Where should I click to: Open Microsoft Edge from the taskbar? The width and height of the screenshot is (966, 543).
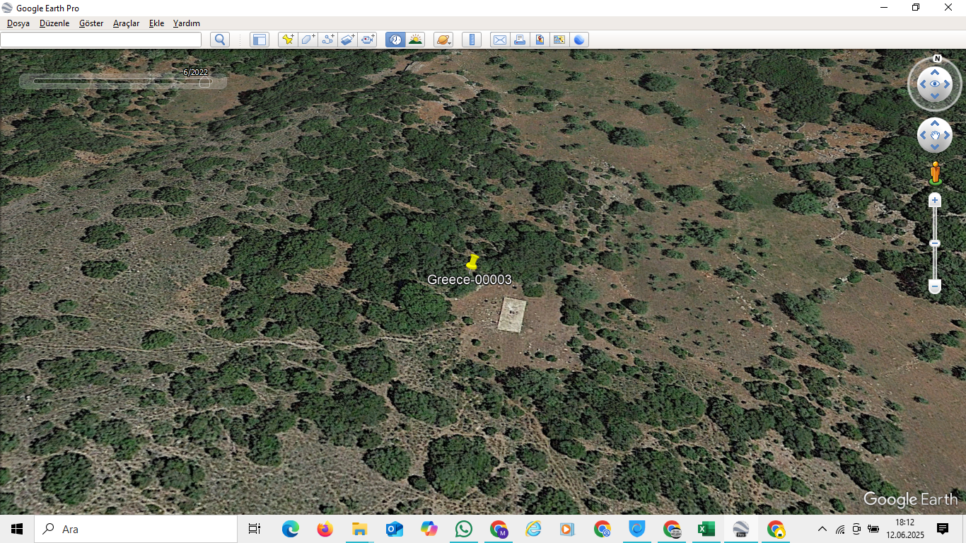[290, 529]
